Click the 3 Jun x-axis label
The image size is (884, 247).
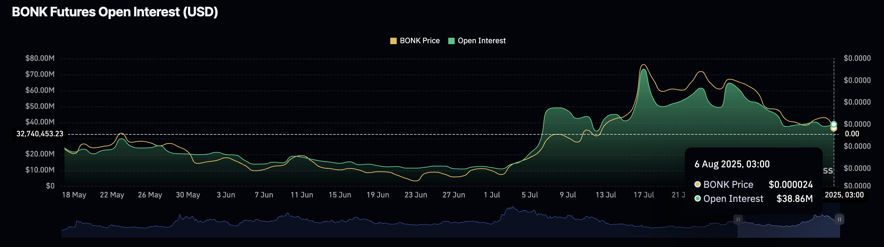226,195
